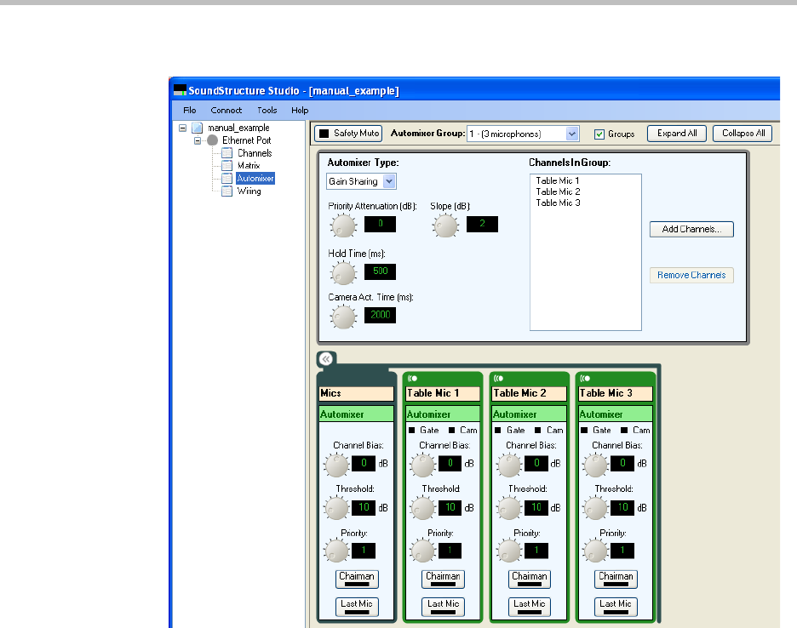
Task: Click Table Mic 1 signal indicator icon
Action: 413,378
